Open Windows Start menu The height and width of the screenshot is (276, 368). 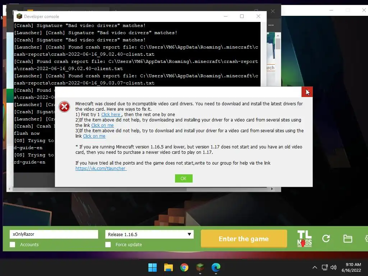pos(152,267)
